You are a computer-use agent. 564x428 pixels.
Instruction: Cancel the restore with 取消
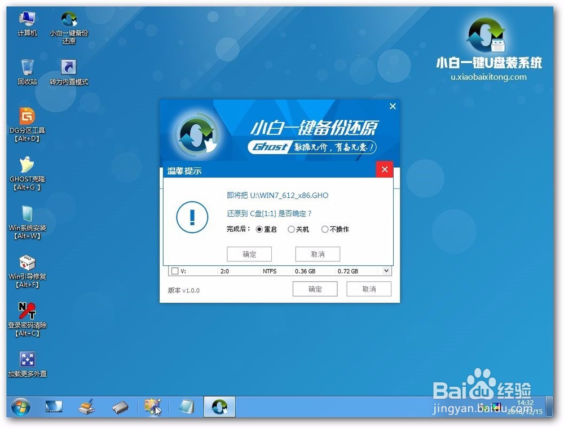click(317, 254)
